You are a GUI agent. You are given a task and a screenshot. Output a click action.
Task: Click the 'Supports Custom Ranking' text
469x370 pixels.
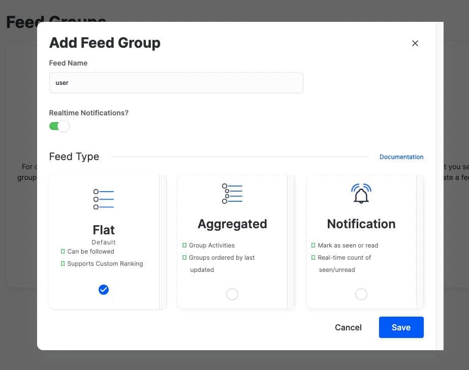[x=105, y=264]
